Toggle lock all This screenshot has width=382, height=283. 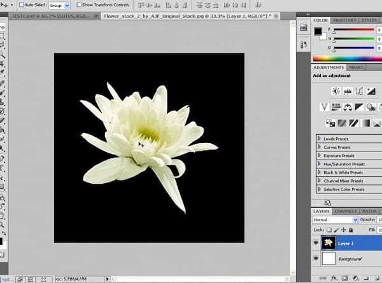[x=351, y=230]
